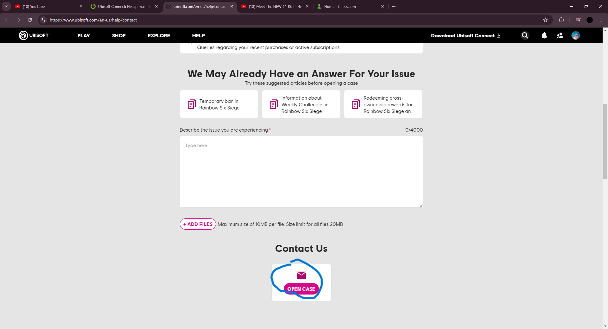The height and width of the screenshot is (329, 608).
Task: Open Chrome profile circle icon
Action: click(x=590, y=20)
